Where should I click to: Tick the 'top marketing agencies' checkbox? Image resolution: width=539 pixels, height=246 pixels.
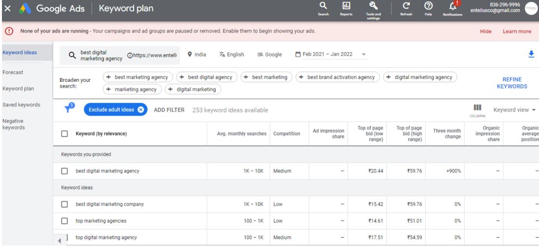click(x=64, y=221)
